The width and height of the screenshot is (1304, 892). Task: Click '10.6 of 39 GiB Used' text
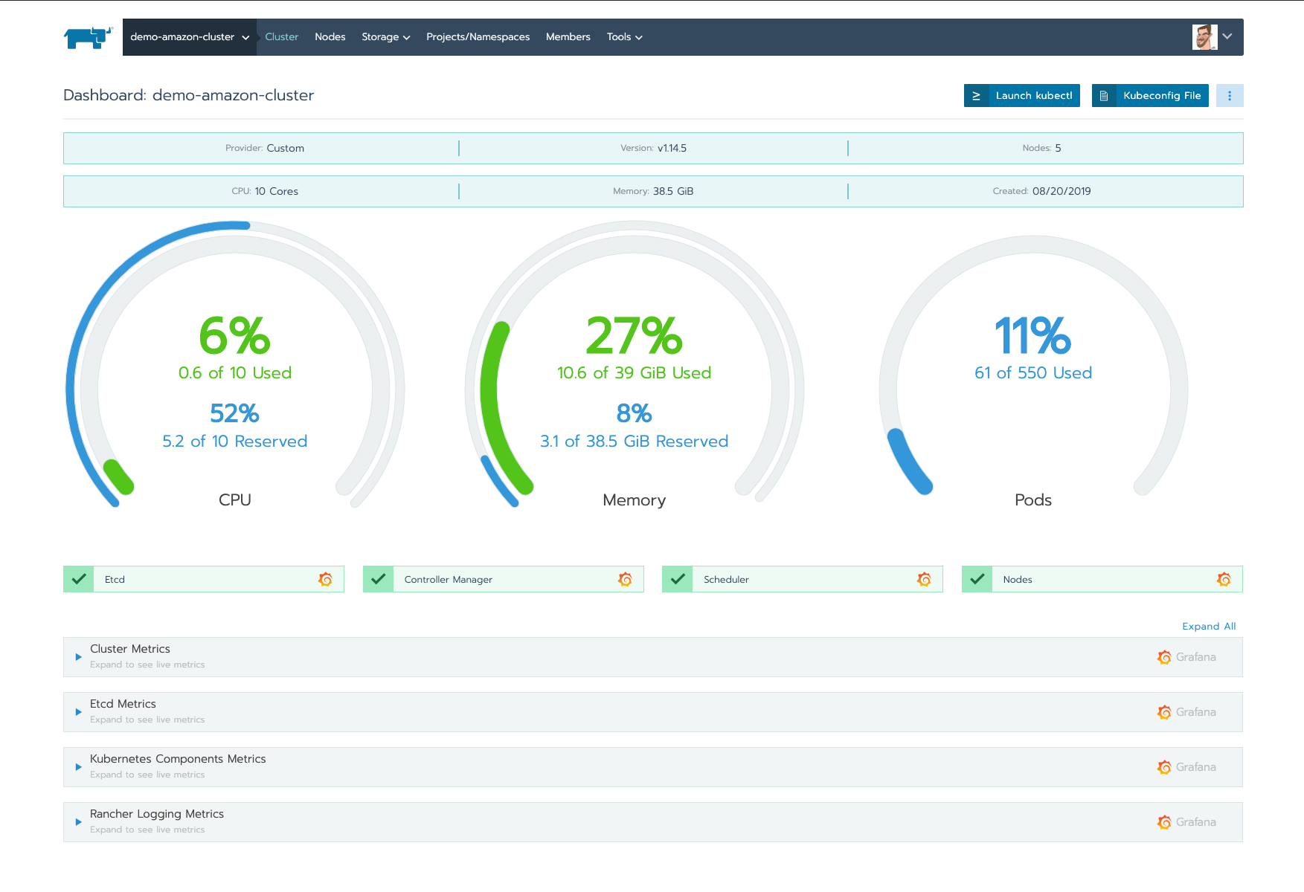pyautogui.click(x=634, y=373)
